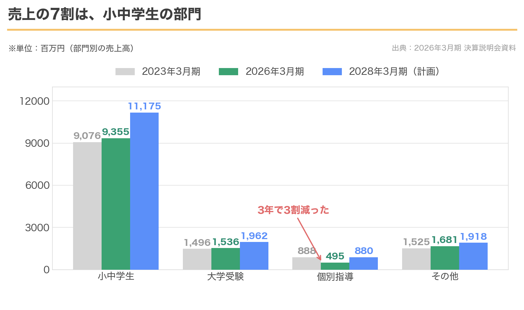
Task: Click the legend label 2026年3月期
Action: 275,72
